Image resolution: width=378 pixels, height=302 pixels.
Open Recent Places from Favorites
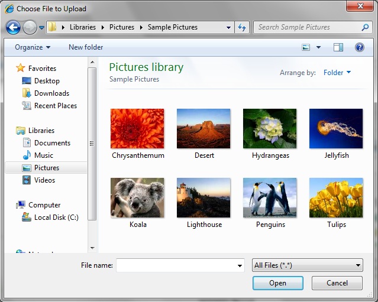(x=56, y=106)
